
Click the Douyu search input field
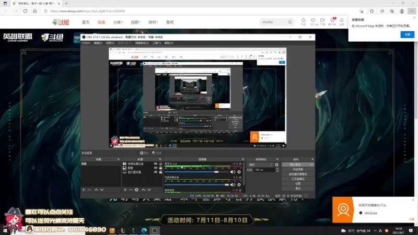pyautogui.click(x=274, y=22)
